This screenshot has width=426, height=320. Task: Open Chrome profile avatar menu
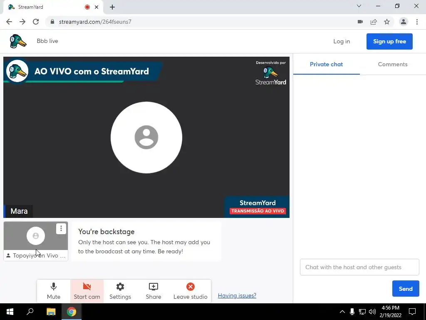pos(404,22)
